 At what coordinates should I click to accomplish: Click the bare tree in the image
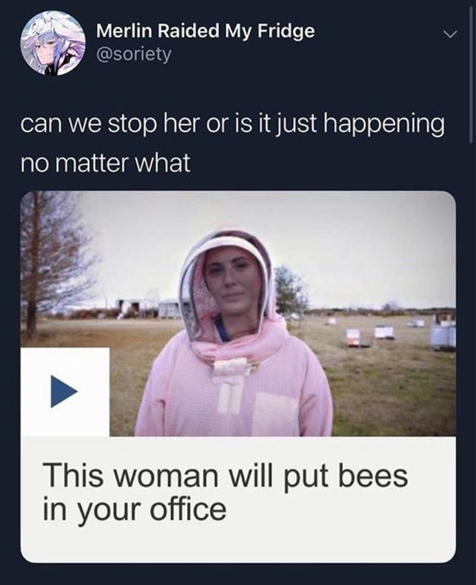(x=51, y=261)
